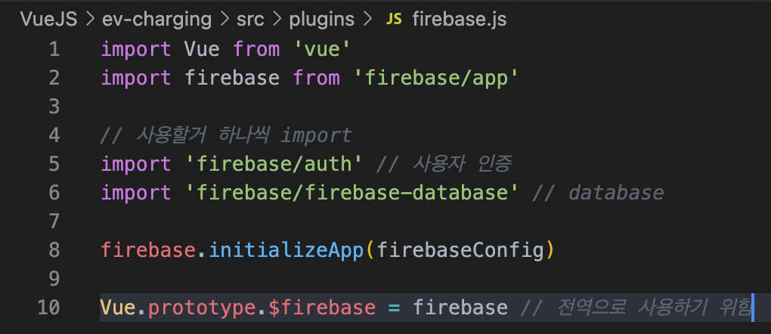This screenshot has width=771, height=334.
Task: Expand chevron after VueJS breadcrumb
Action: pyautogui.click(x=89, y=20)
